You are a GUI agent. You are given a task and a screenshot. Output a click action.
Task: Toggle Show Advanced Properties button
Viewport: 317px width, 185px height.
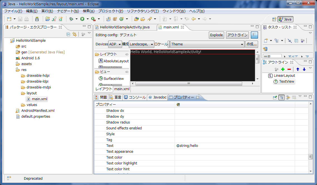pos(288,97)
